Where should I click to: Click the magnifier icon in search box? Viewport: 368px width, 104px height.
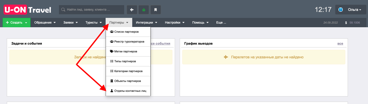point(63,10)
